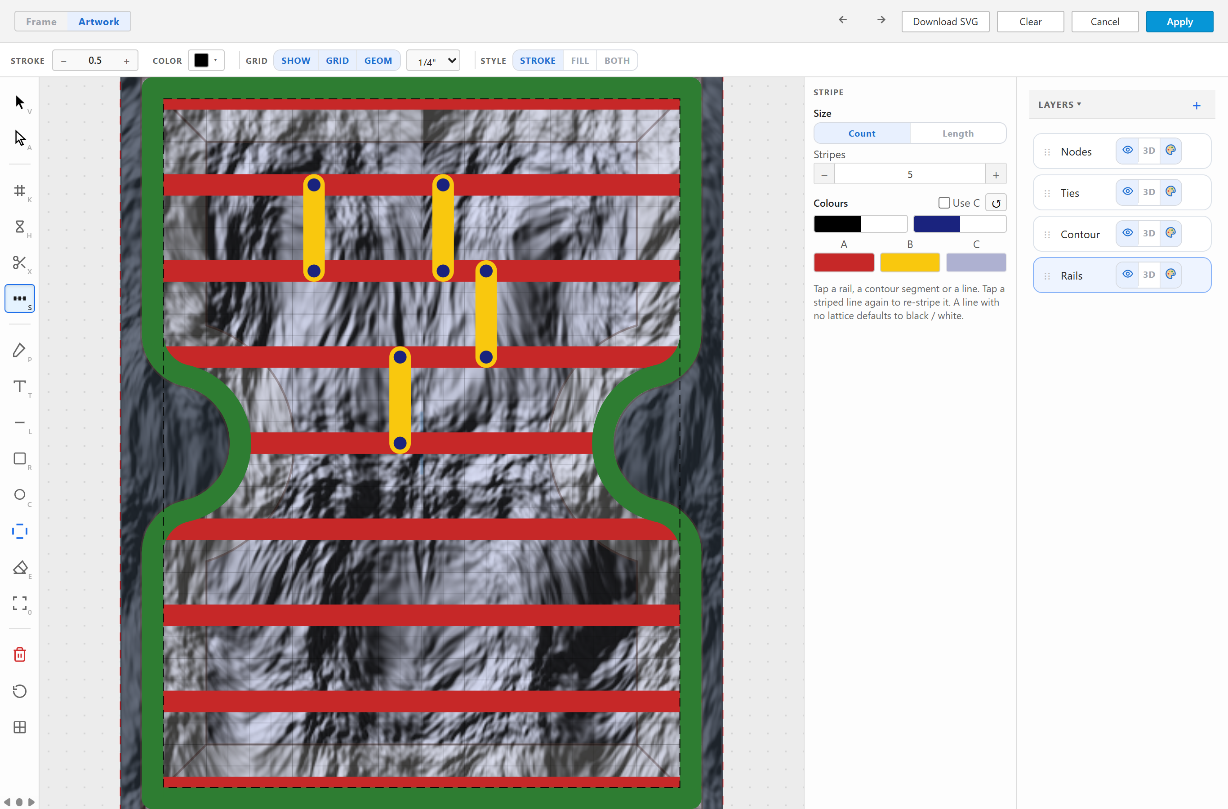Click the Apply button
The width and height of the screenshot is (1228, 809).
click(x=1179, y=22)
